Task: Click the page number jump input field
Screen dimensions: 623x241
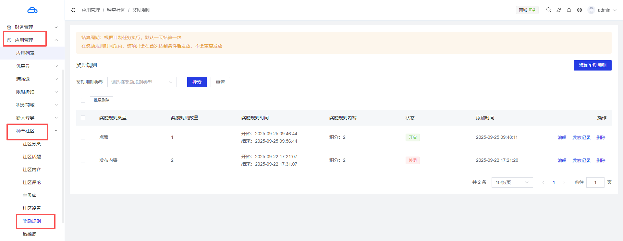Action: point(595,182)
